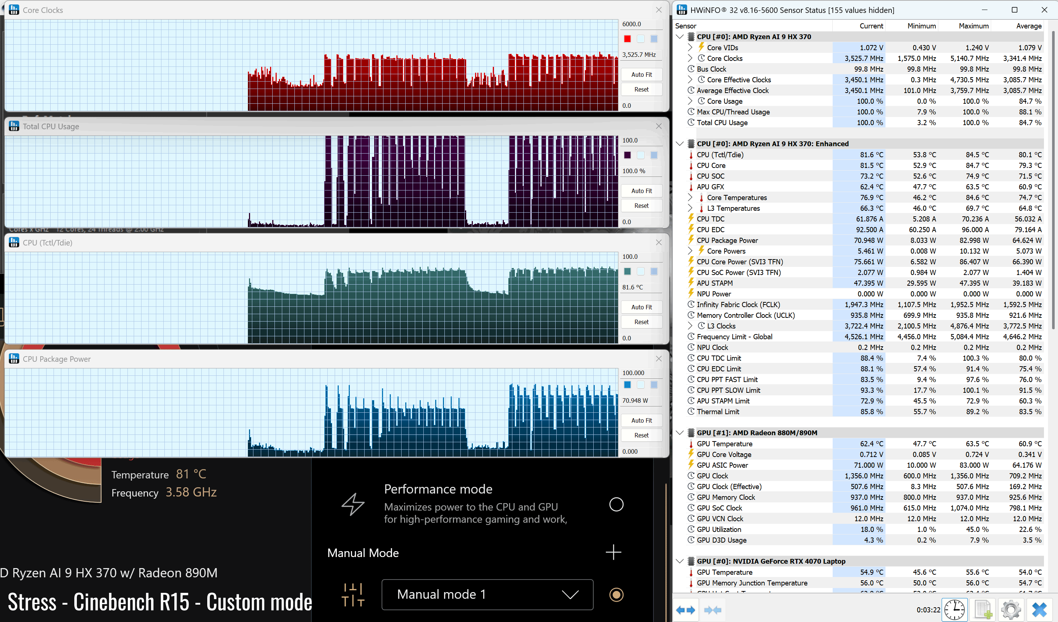1058x622 pixels.
Task: Select the CPU Package Power sensor row
Action: pyautogui.click(x=859, y=240)
